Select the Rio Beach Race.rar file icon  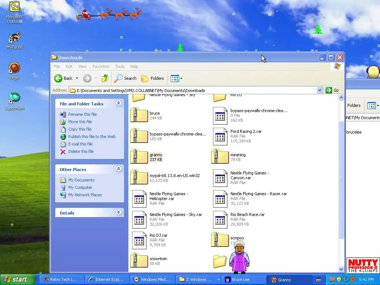(220, 220)
